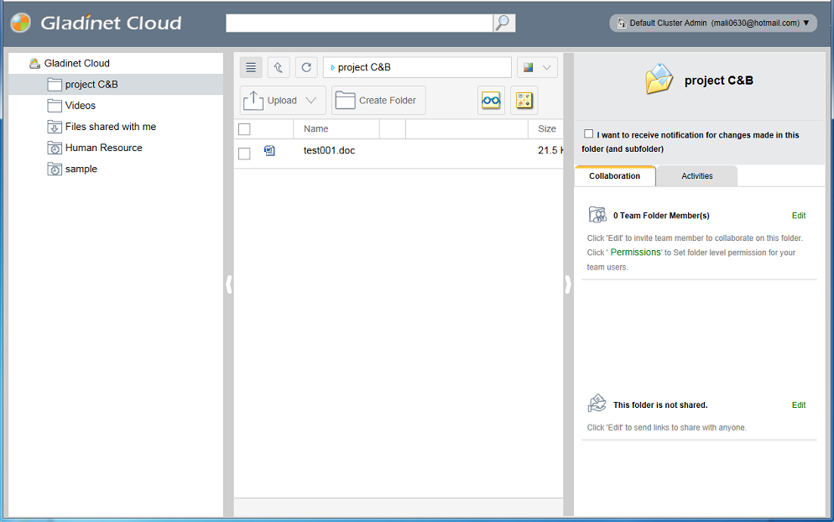
Task: Click the folder sharing hand icon
Action: coord(597,404)
